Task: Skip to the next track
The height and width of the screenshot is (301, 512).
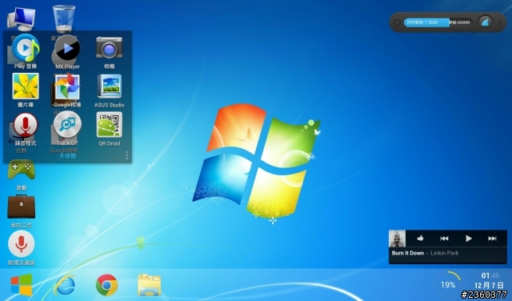Action: click(493, 239)
